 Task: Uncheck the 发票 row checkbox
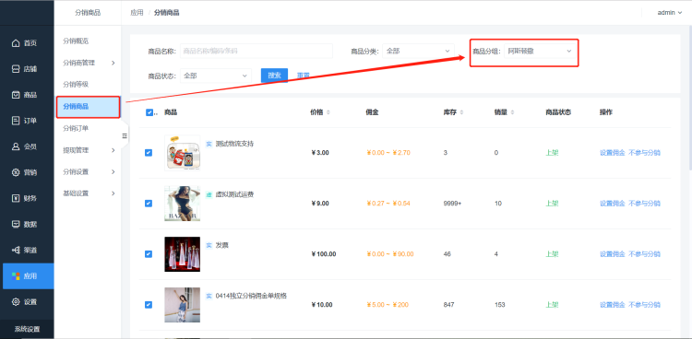149,254
